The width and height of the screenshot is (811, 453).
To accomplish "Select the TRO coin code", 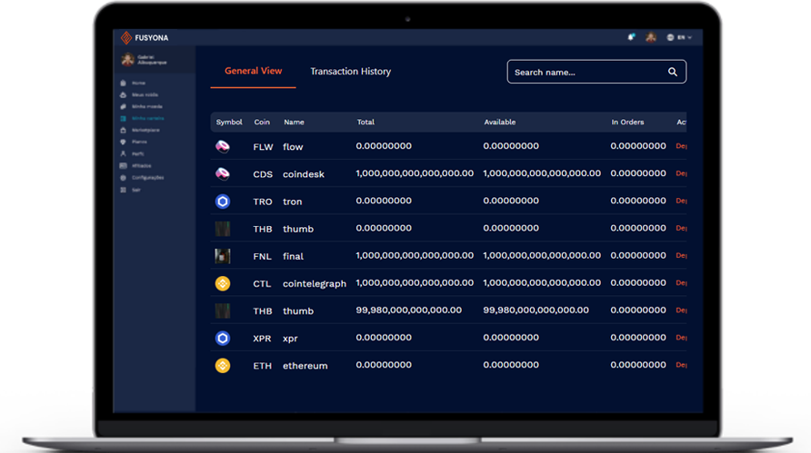I will 262,202.
